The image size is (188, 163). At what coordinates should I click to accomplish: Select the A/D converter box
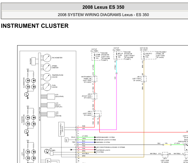[x=67, y=140]
